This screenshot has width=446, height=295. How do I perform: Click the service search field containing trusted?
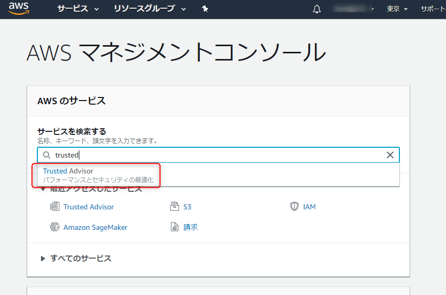[218, 155]
